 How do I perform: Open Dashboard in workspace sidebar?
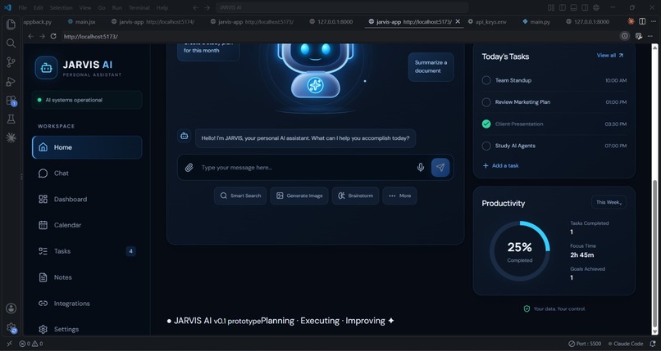pyautogui.click(x=87, y=200)
